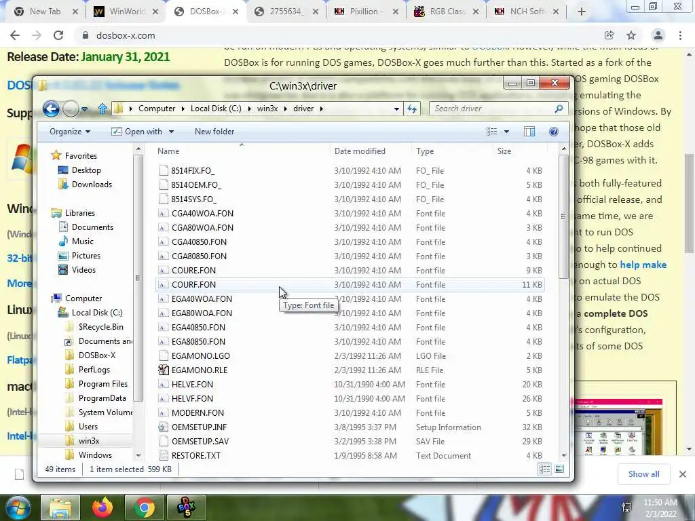Screen dimensions: 695x521
Task: Open File Explorer taskbar icon
Action: pos(60,507)
